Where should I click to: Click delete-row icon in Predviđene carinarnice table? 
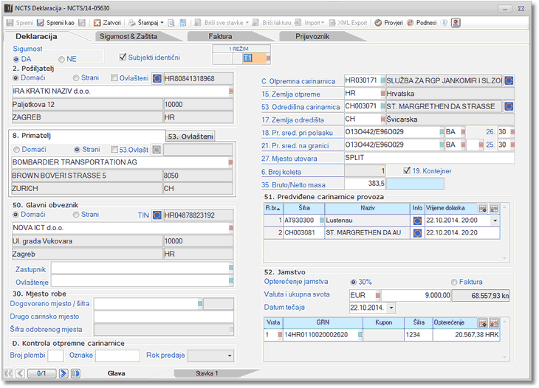tap(494, 209)
